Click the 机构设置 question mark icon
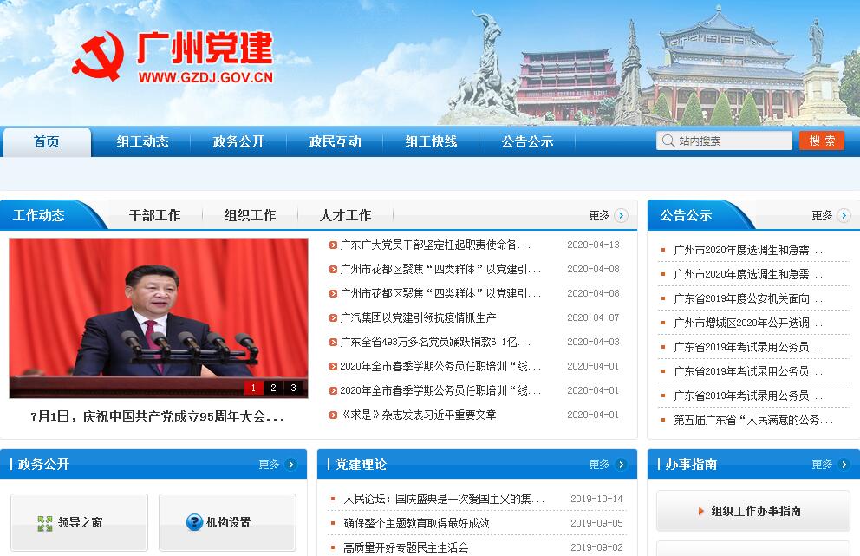 [194, 522]
